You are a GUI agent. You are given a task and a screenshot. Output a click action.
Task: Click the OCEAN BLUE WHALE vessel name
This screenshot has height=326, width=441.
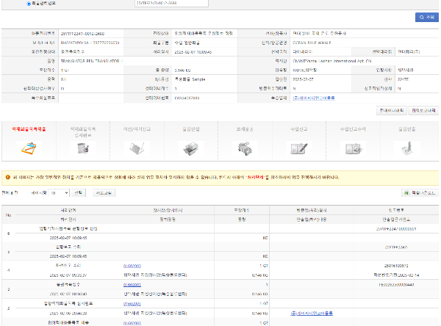point(312,43)
